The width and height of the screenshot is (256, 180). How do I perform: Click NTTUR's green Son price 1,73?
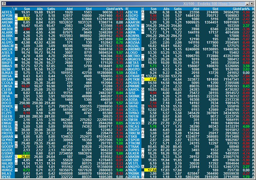tap(153, 66)
